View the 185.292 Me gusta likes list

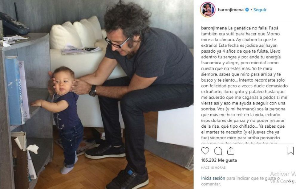click(x=219, y=160)
